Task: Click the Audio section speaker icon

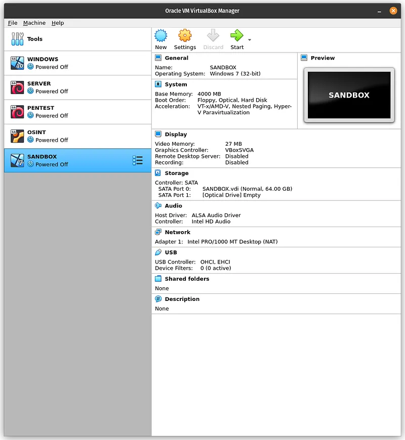Action: point(158,206)
